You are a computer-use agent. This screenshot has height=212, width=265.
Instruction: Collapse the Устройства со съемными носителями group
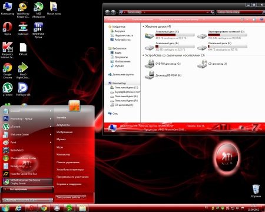[144, 55]
